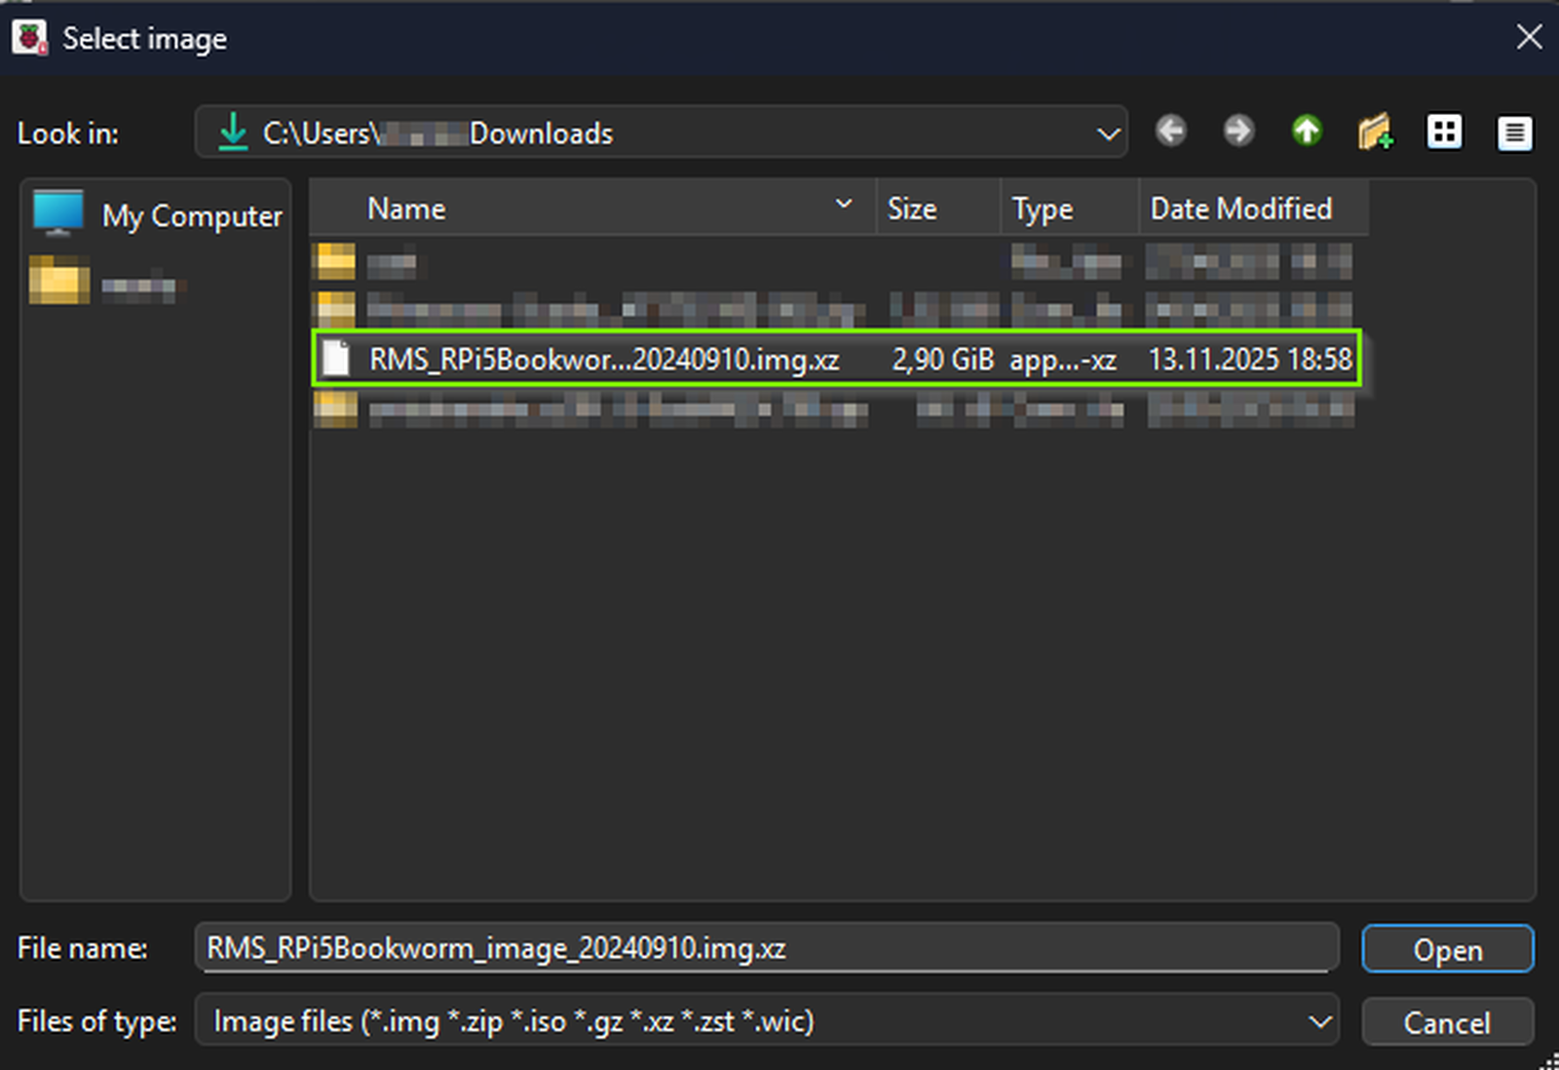Close the Select image dialog
This screenshot has height=1070, width=1559.
pos(1528,37)
